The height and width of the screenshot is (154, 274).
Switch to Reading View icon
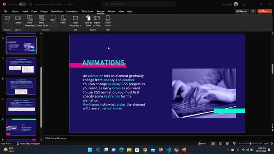[227, 144]
